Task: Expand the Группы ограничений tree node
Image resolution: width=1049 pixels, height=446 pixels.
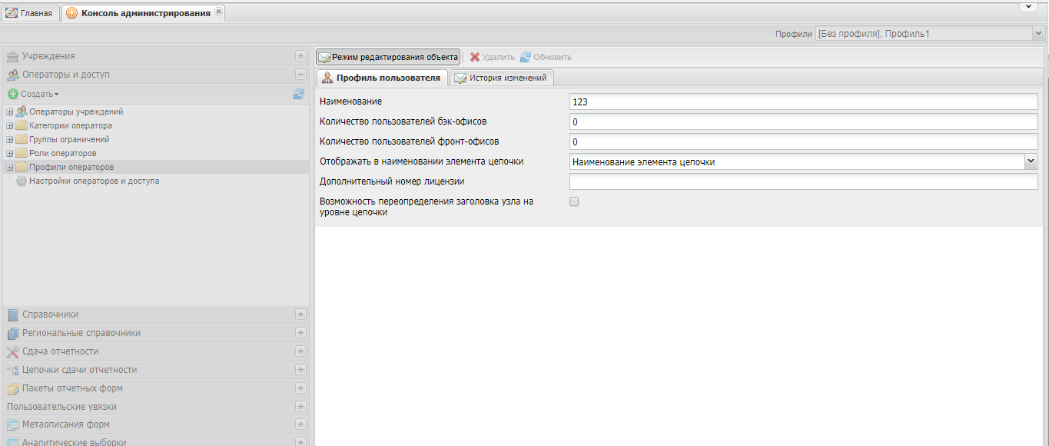Action: (9, 140)
